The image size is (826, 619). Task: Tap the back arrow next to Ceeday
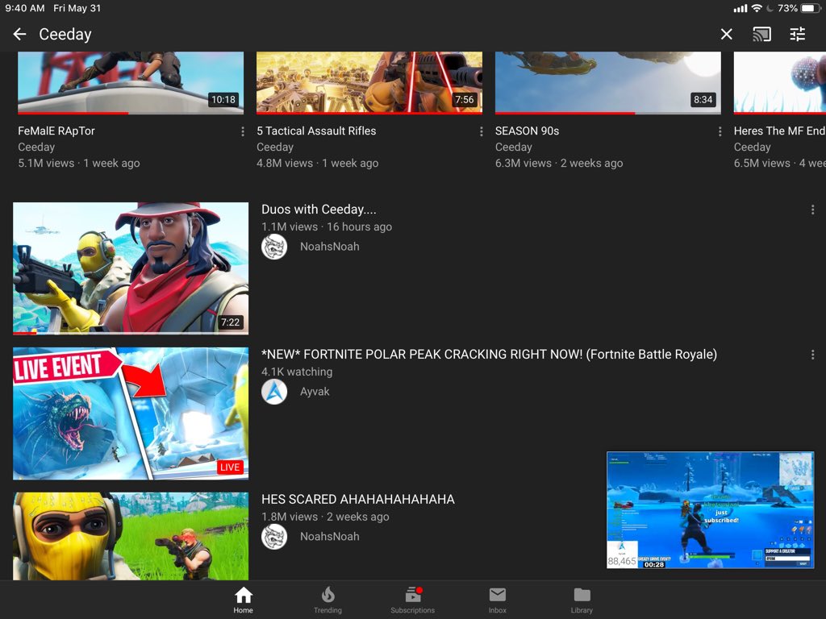point(19,34)
